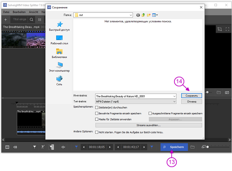Select Быстрый доступ in the places sidebar
The height and width of the screenshot is (171, 232).
tap(59, 26)
